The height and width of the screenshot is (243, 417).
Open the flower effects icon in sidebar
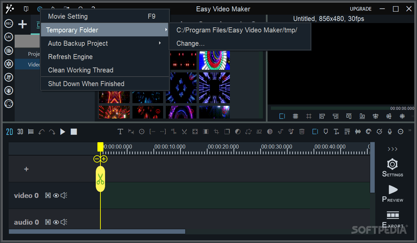click(9, 64)
